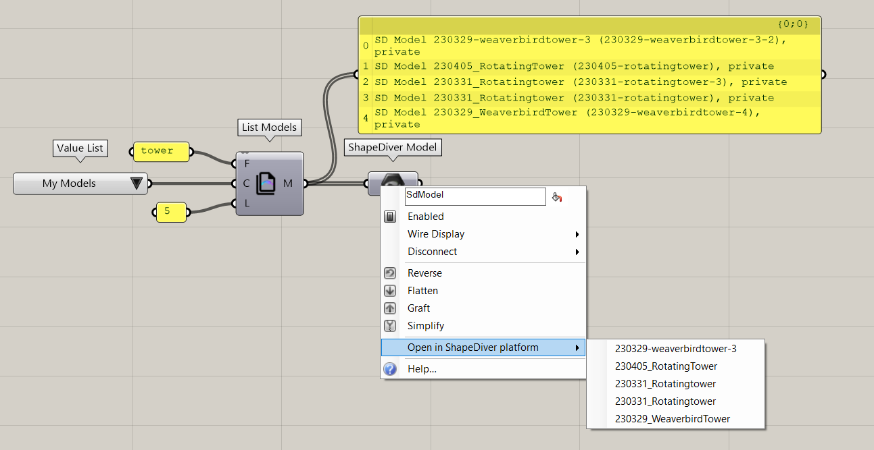Click the yellow tower text panel
874x450 pixels.
161,152
